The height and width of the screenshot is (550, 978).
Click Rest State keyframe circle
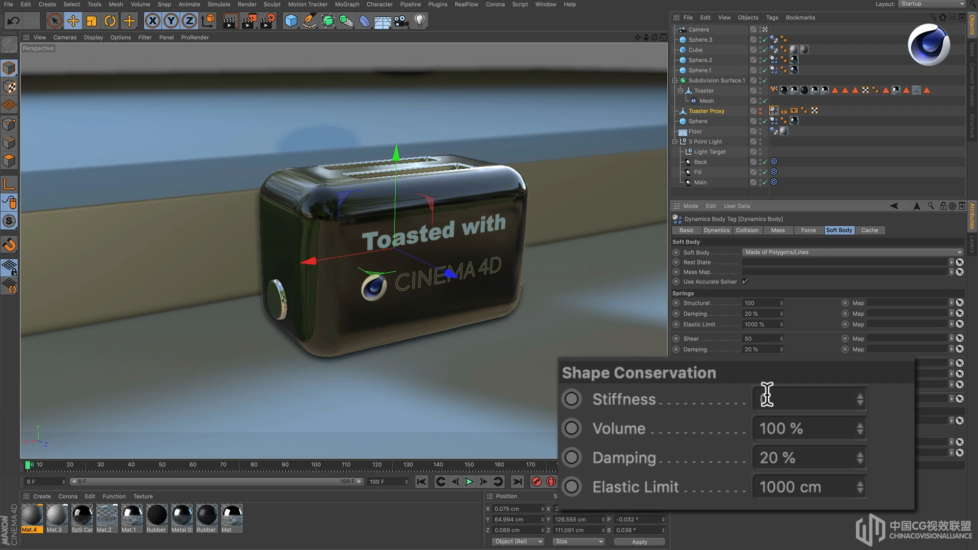tap(676, 262)
